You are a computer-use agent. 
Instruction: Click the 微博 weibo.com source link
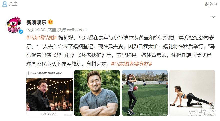pyautogui.click(x=72, y=30)
